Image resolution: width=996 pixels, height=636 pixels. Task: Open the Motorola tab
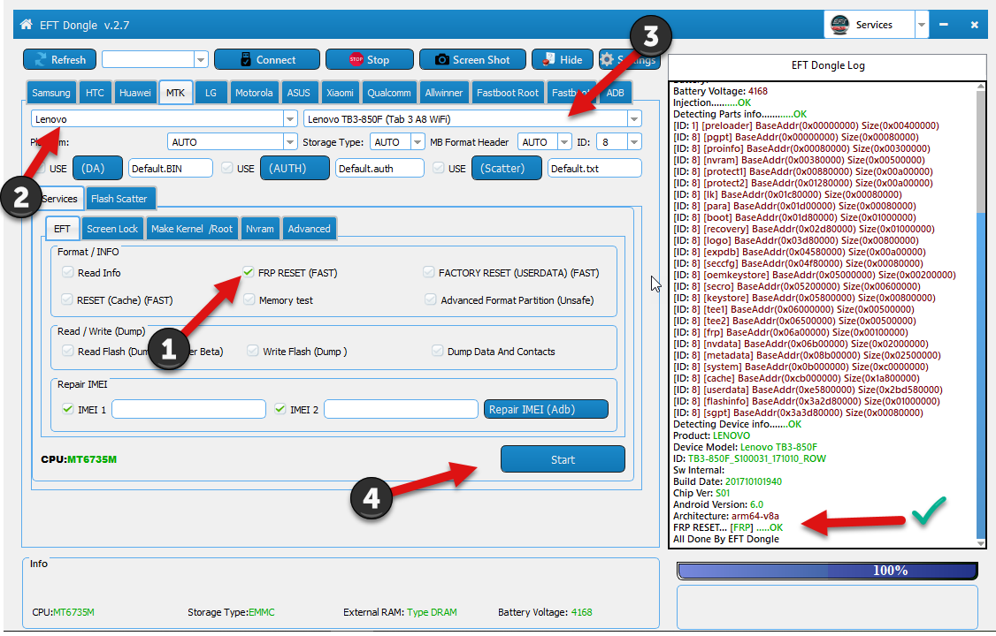click(254, 93)
